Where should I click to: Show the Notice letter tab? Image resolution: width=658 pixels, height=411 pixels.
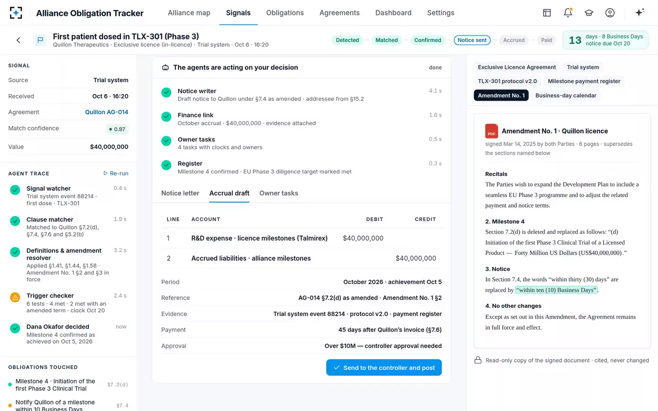click(x=180, y=193)
